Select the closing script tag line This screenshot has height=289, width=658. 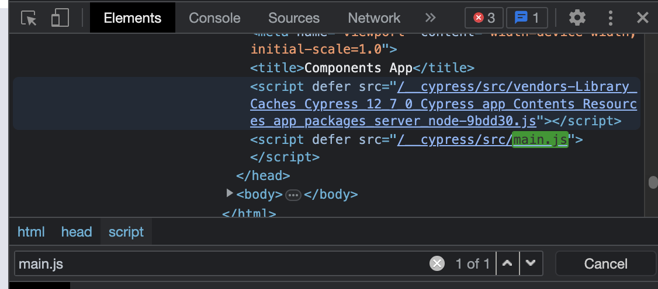point(285,157)
